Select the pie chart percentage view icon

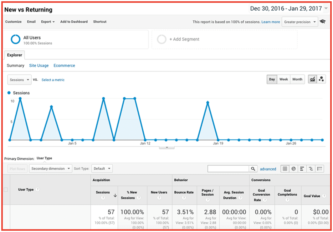click(294, 169)
